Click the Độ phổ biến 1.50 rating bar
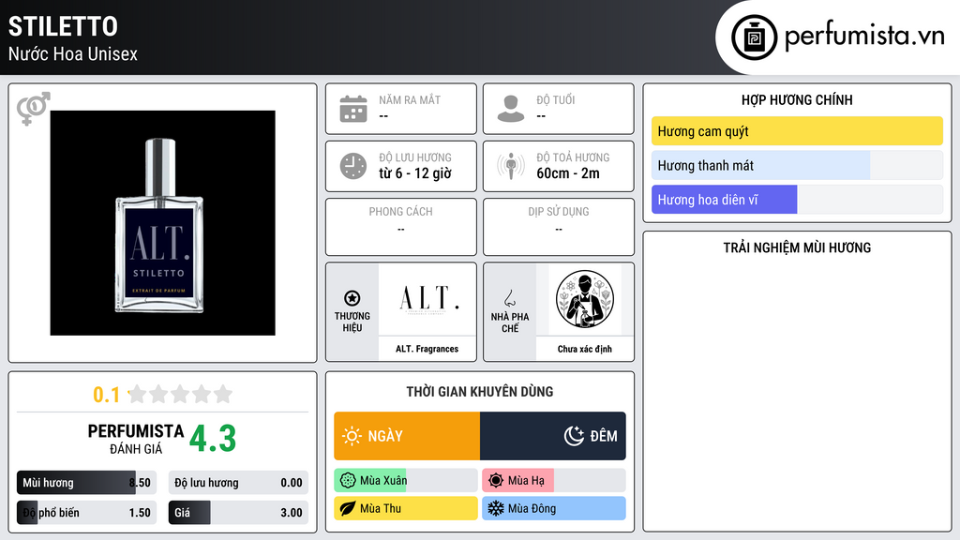Viewport: 960px width, 540px height. 86,513
